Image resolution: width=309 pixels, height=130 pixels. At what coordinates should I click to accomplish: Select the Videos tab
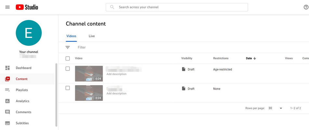point(71,36)
